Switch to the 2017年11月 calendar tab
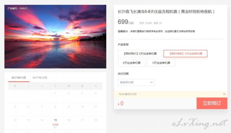Image resolution: width=231 pixels, height=133 pixels. 19,78
